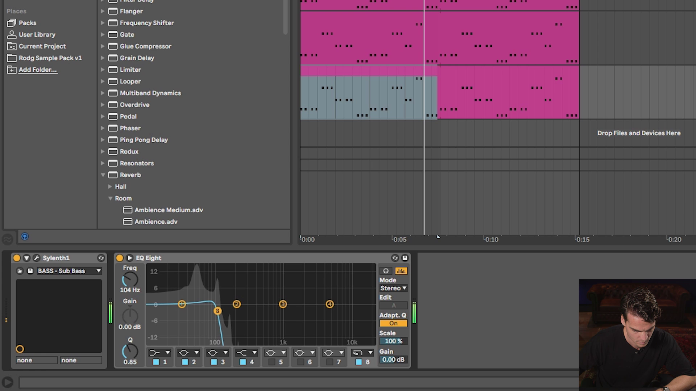Click the Sylenth1 hot-swap preset button
The image size is (696, 391).
[x=101, y=258]
